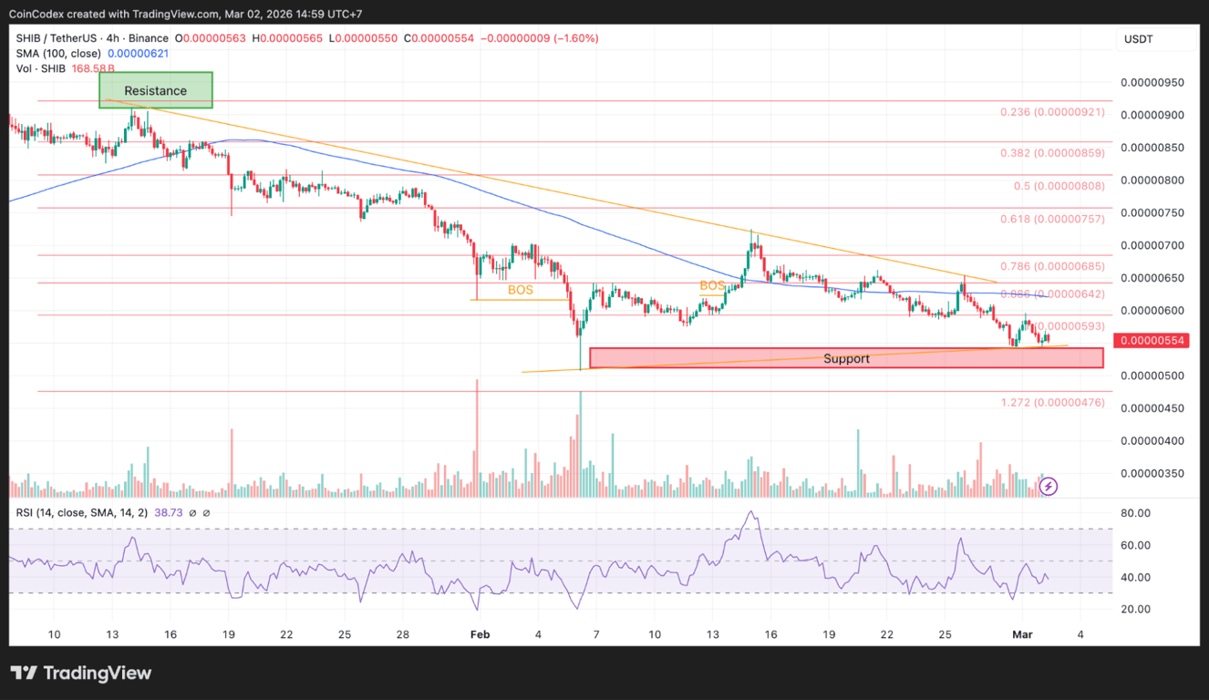Click the TradingView logo in bottom left
Image resolution: width=1209 pixels, height=700 pixels.
(82, 673)
